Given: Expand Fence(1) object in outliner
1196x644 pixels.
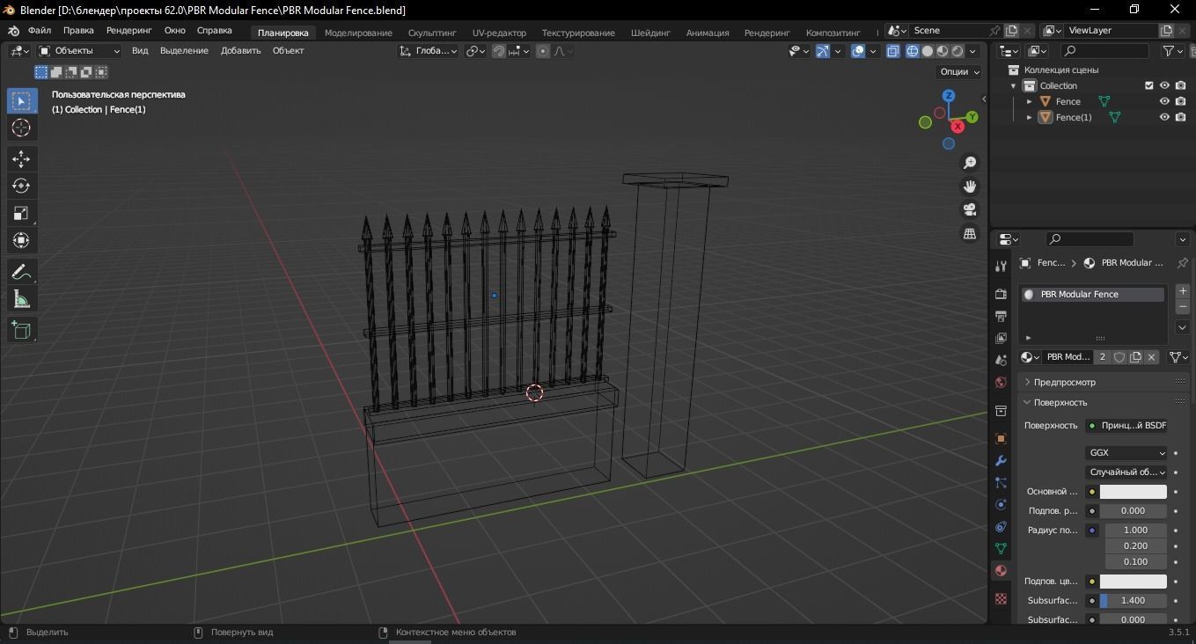Looking at the screenshot, I should (x=1030, y=117).
